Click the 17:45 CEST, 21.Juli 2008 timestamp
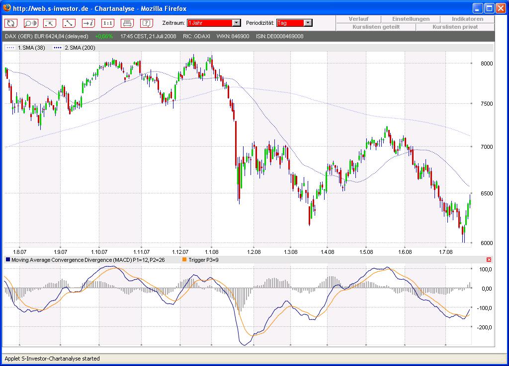The image size is (509, 366). click(x=148, y=36)
